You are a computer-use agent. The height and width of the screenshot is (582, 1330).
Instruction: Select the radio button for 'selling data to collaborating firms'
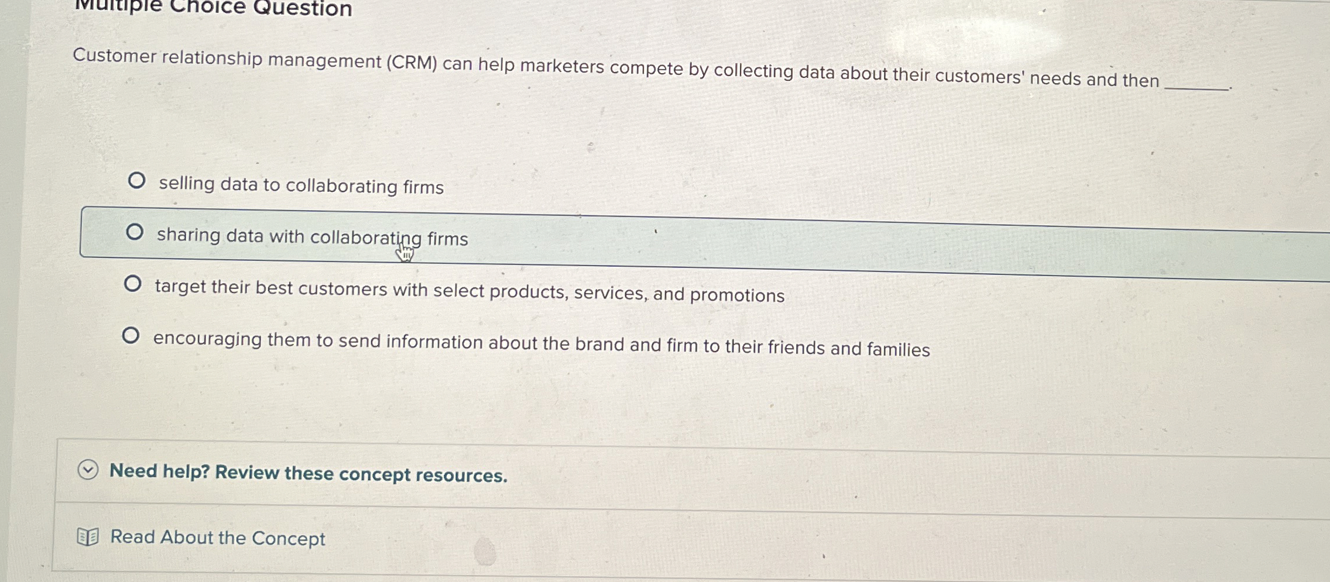(x=138, y=180)
